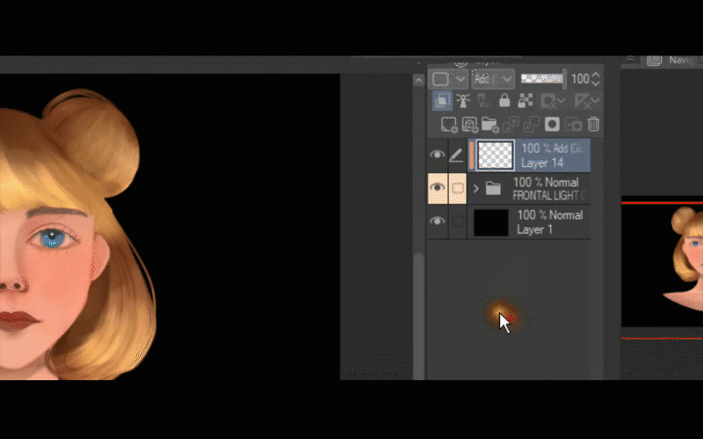Click Layer 14 orange palette color bar
The height and width of the screenshot is (439, 703).
472,155
